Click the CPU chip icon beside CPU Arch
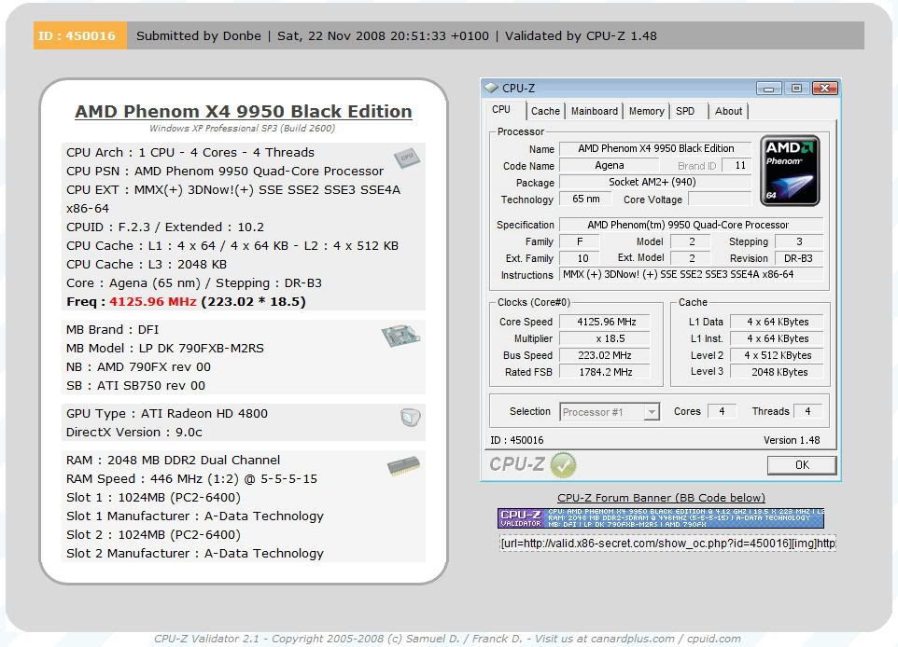 pos(406,158)
